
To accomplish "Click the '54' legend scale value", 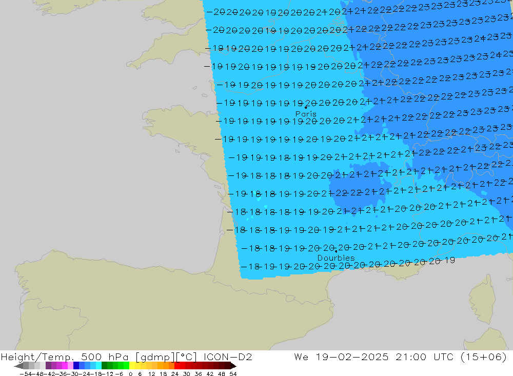I will click(x=233, y=374).
